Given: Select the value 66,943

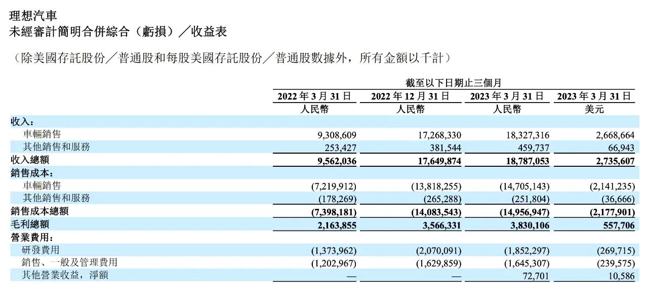Looking at the screenshot, I should (621, 148).
